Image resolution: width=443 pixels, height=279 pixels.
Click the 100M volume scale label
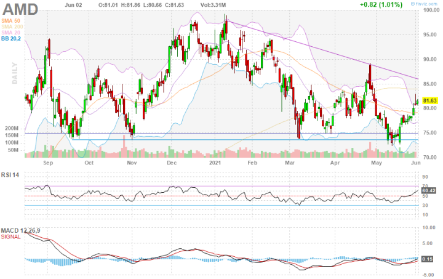(12, 143)
